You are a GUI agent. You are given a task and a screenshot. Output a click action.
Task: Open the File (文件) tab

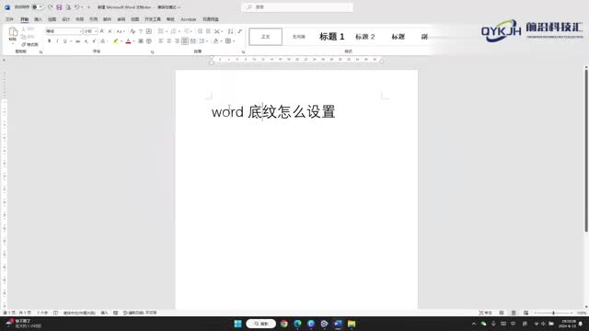[x=9, y=19]
